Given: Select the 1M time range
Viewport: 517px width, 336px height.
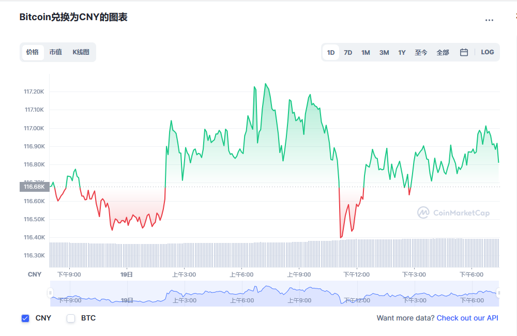Looking at the screenshot, I should click(x=366, y=52).
